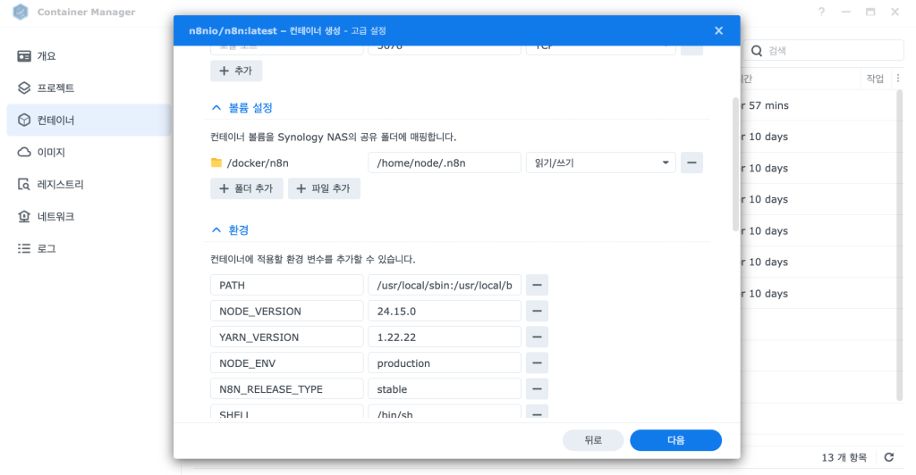Select 컨테이너 in the sidebar
Viewport: 916px width, 475px height.
[89, 120]
